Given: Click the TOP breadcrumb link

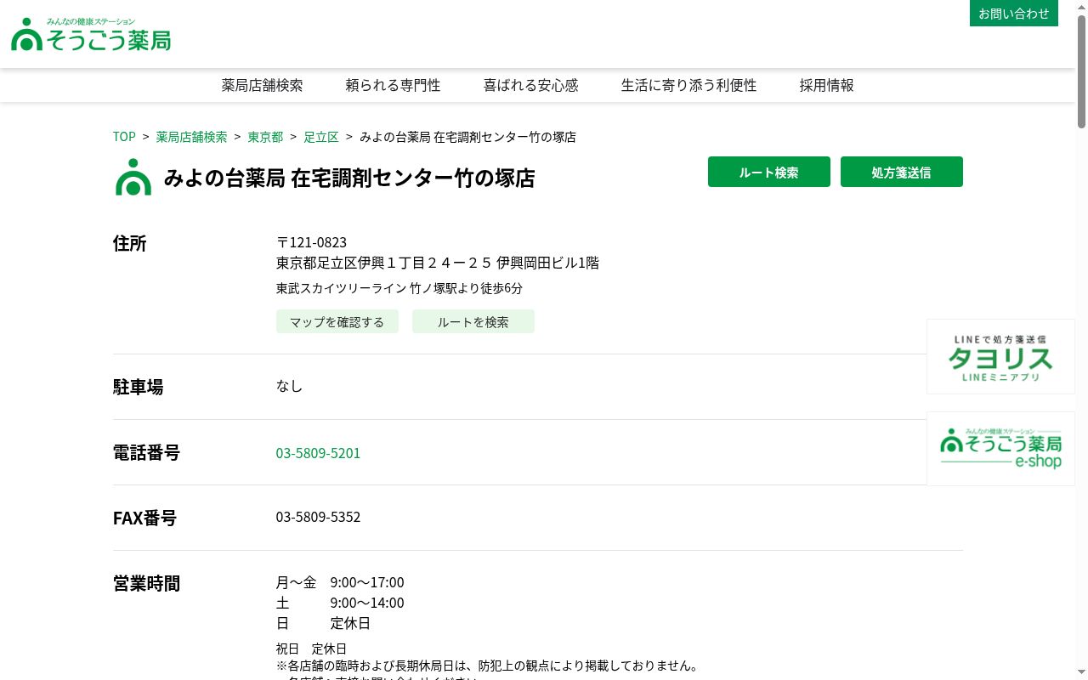Looking at the screenshot, I should point(124,137).
